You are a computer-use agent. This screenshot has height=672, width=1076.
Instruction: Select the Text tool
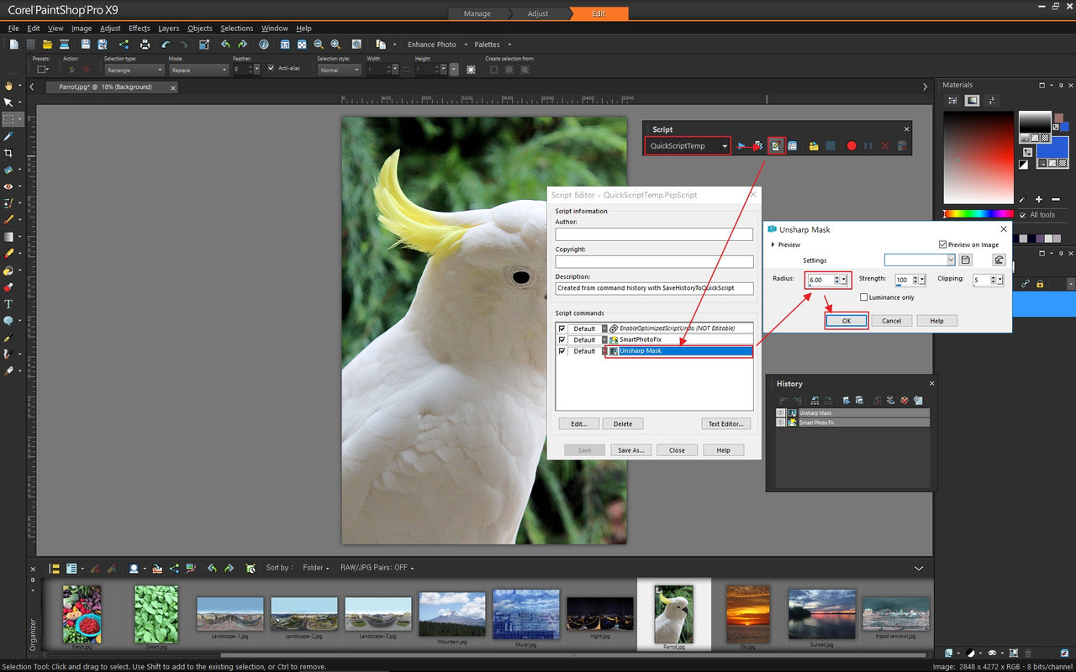pyautogui.click(x=8, y=304)
